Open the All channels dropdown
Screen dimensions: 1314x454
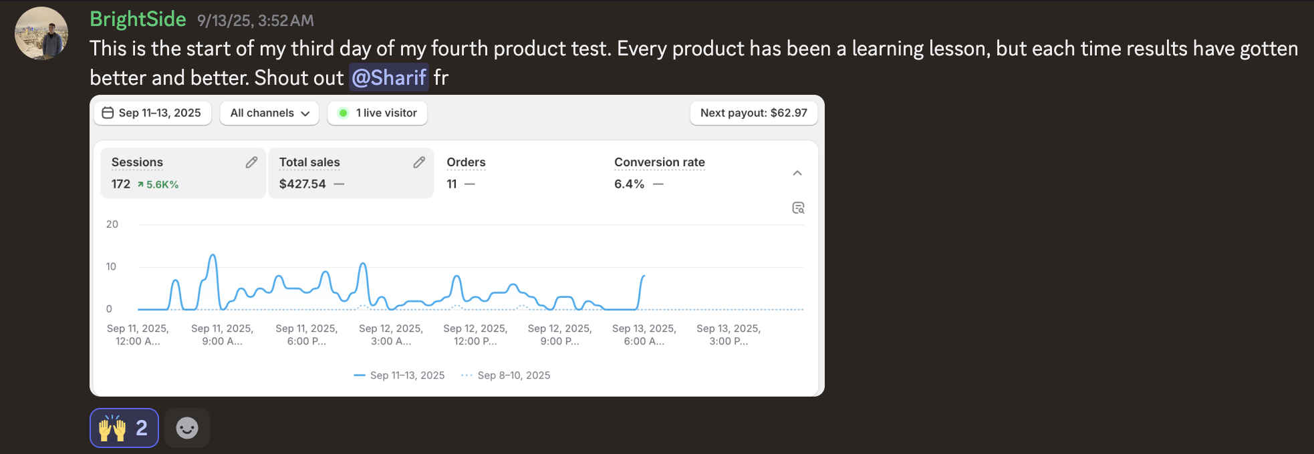click(x=269, y=113)
